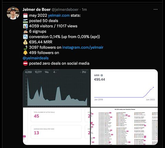Open the MRR €95.44 graph image
Image resolution: width=165 pixels, height=148 pixels.
click(x=124, y=88)
